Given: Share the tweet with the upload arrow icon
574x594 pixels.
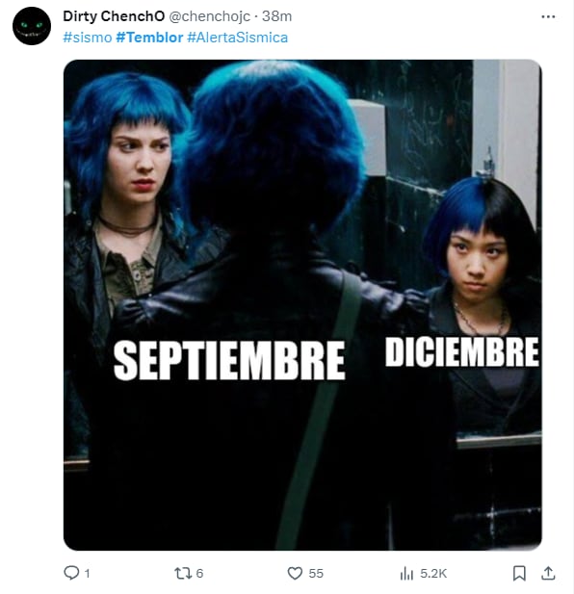Looking at the screenshot, I should point(548,573).
